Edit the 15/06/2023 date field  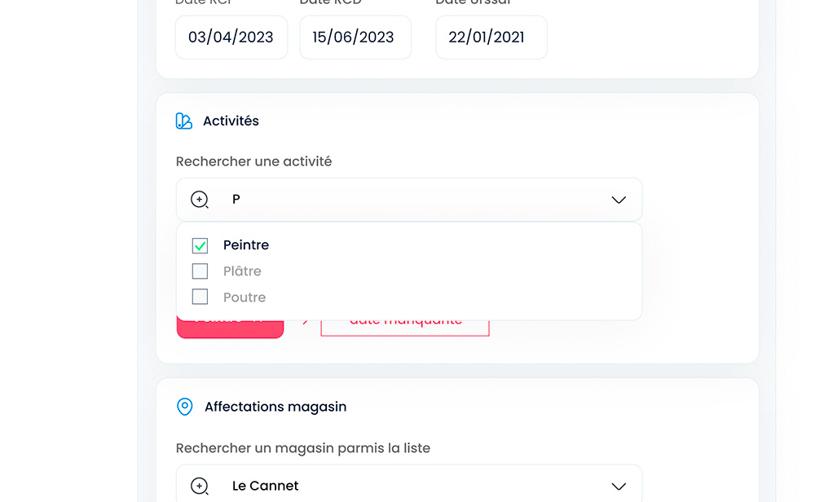coord(353,37)
